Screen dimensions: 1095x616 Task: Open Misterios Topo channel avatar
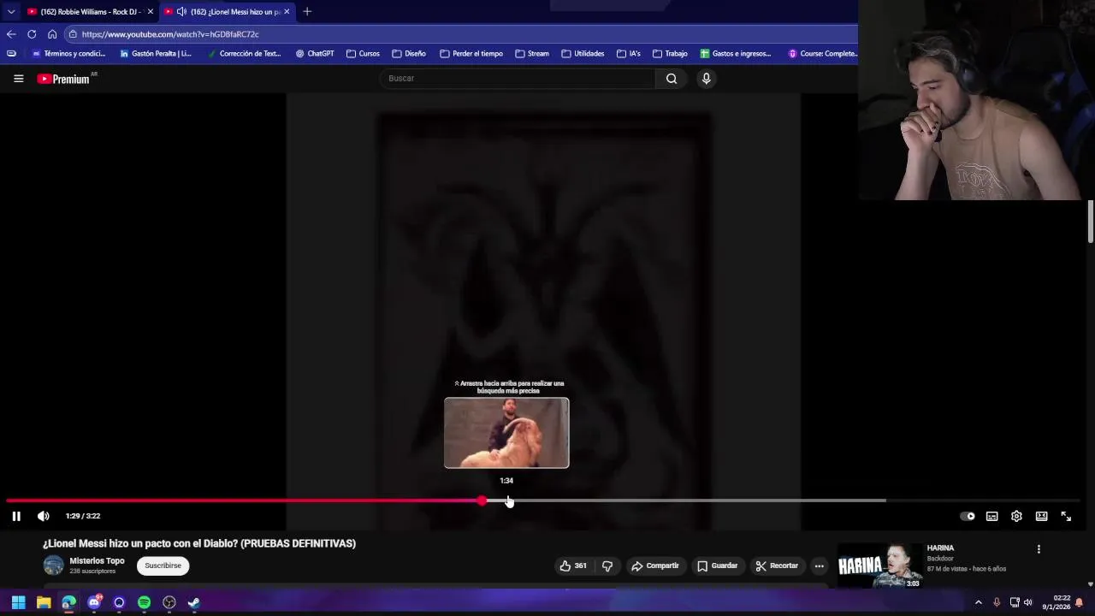point(54,566)
